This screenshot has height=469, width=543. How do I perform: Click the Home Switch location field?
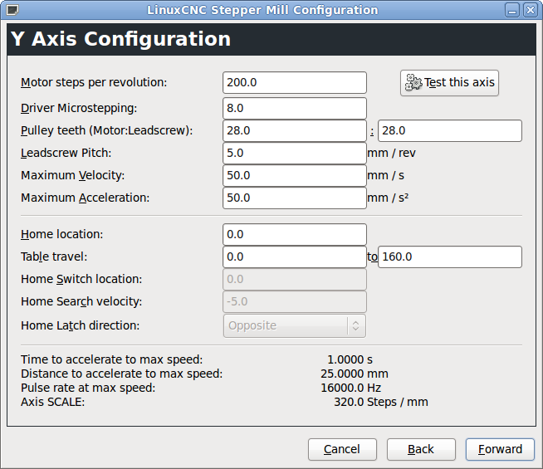pos(295,280)
